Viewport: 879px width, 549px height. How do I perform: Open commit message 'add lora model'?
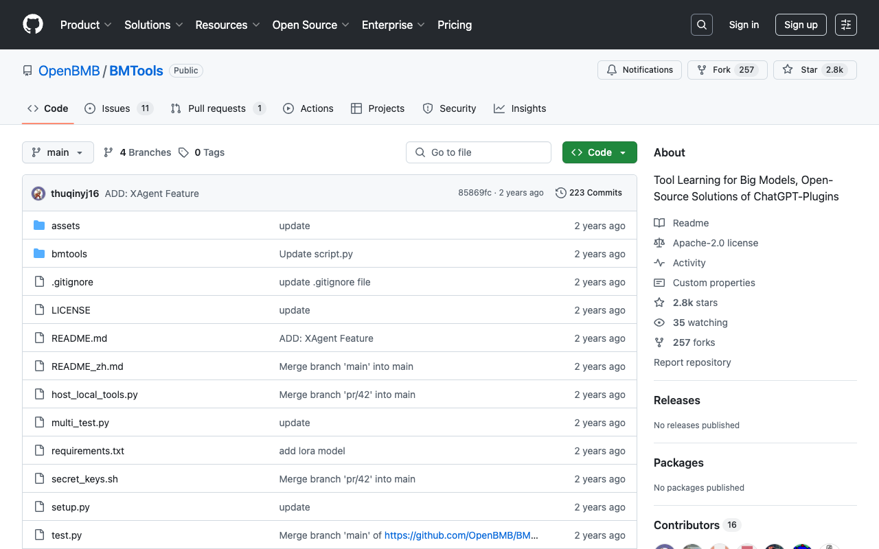point(312,451)
